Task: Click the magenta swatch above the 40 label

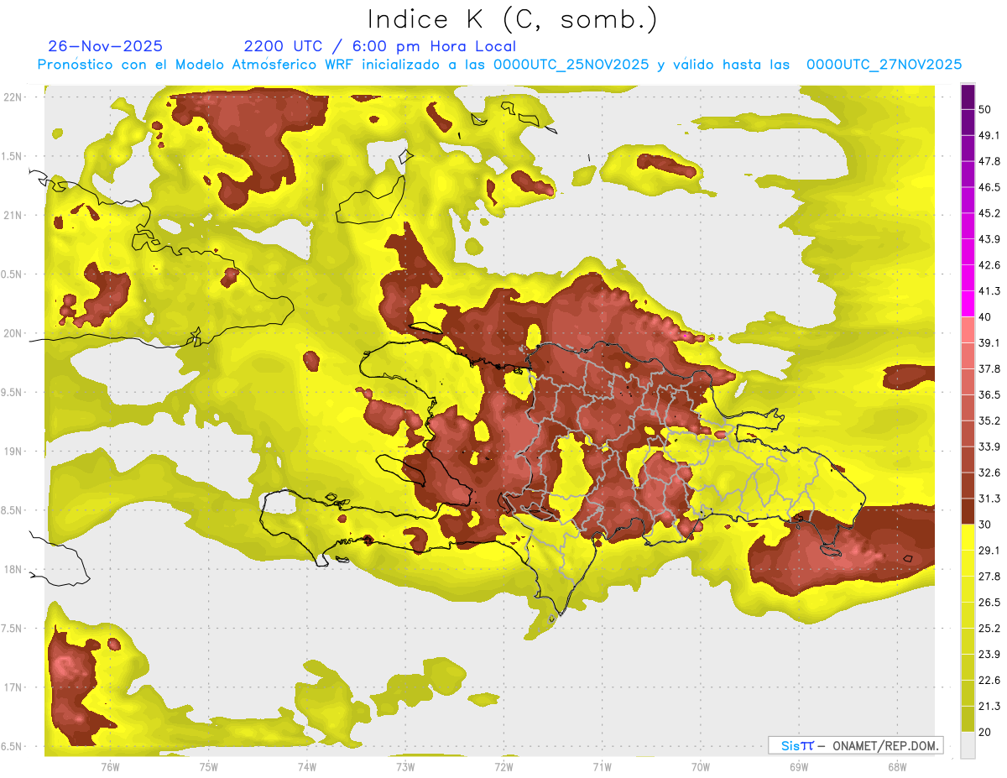Action: tap(968, 303)
